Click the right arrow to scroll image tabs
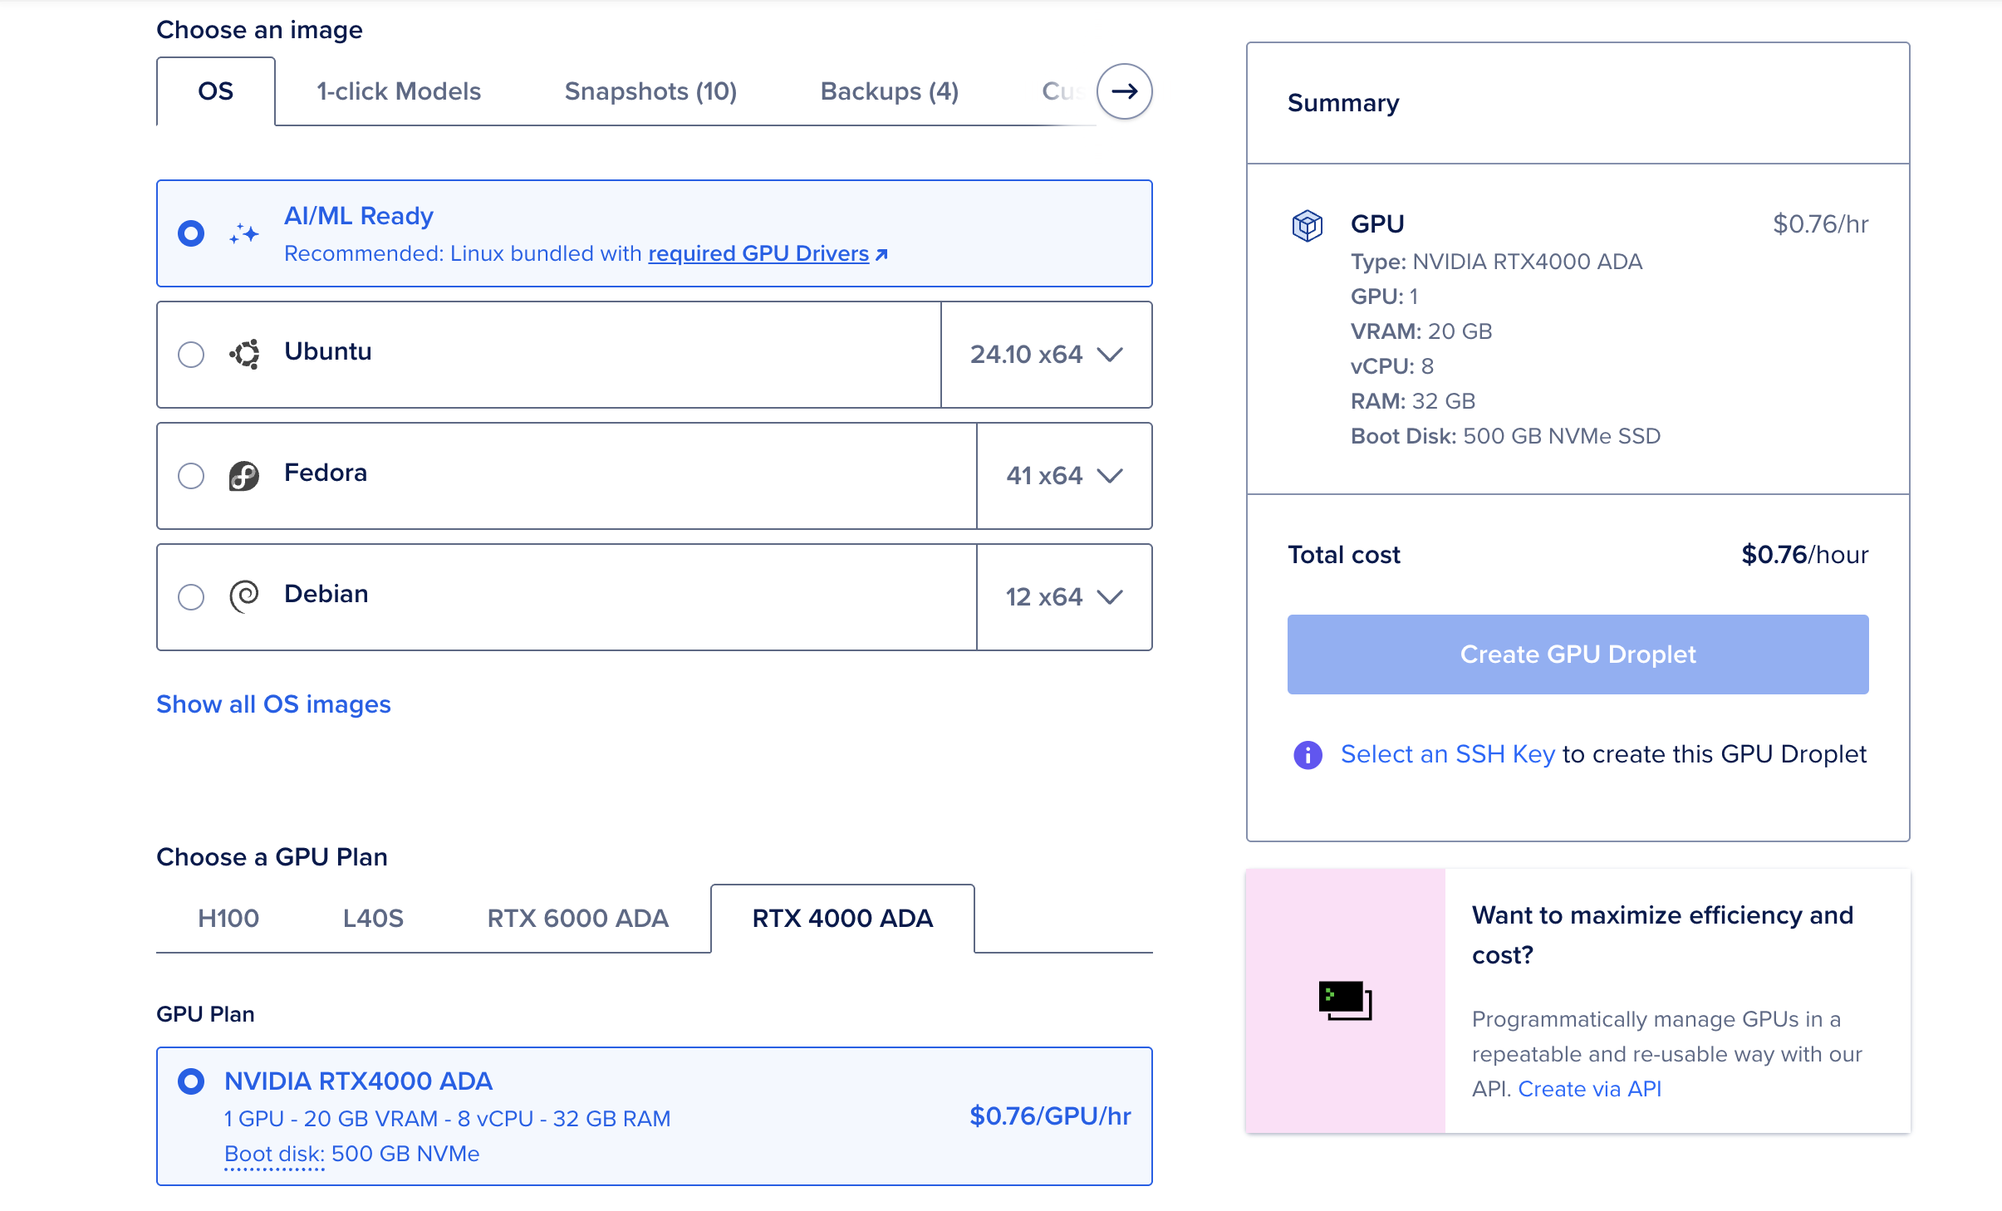Viewport: 2002px width, 1211px height. tap(1124, 91)
